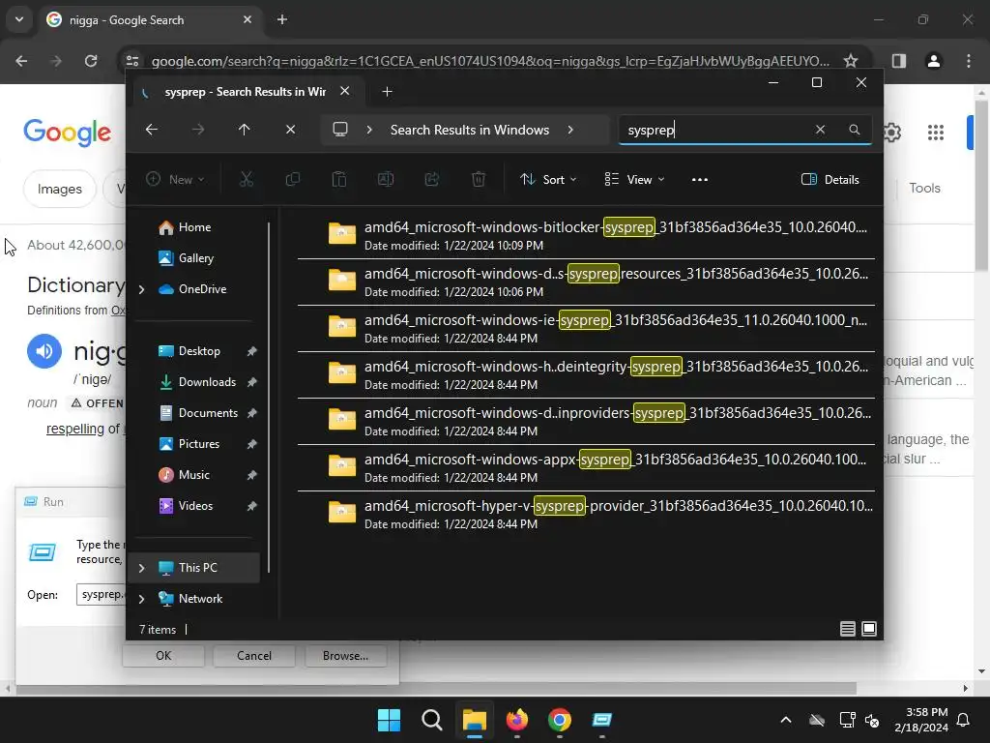Open Chrome three-dot menu
990x743 pixels.
click(969, 61)
